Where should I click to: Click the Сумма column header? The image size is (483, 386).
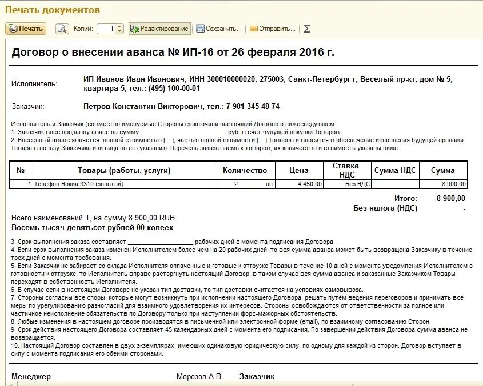pyautogui.click(x=443, y=171)
